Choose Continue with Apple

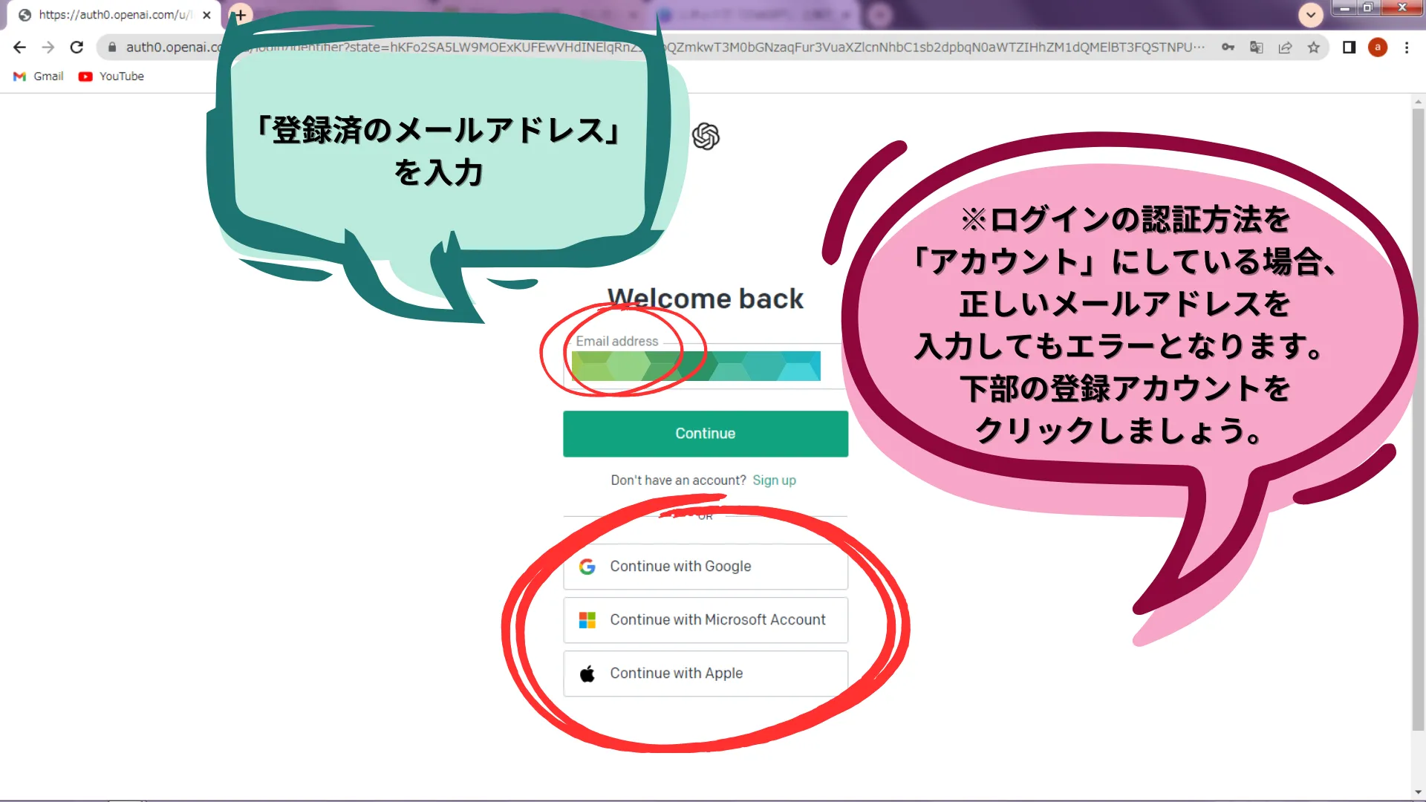point(705,674)
